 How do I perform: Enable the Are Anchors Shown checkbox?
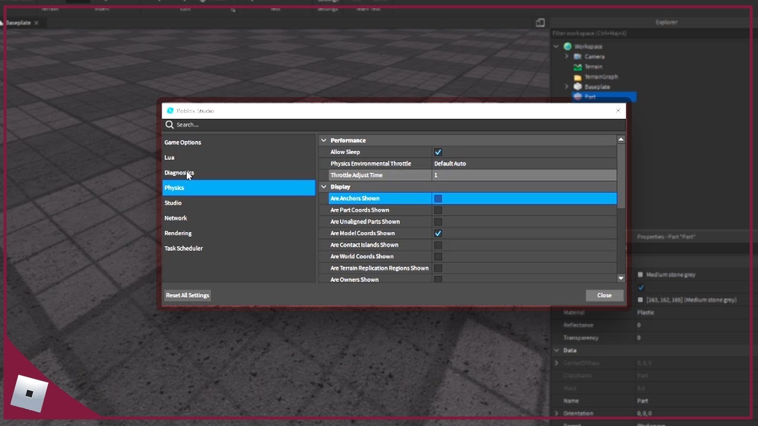click(x=438, y=199)
